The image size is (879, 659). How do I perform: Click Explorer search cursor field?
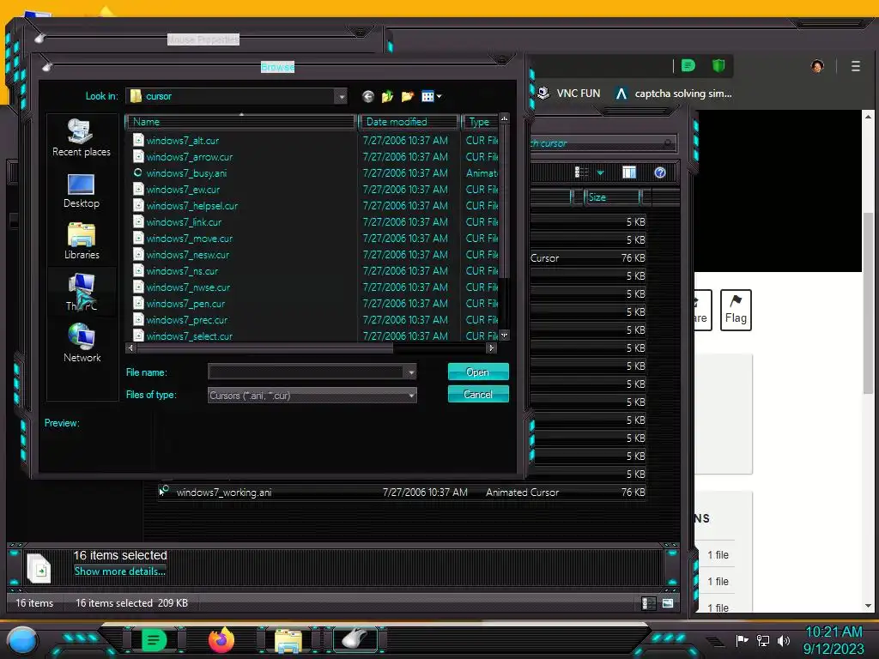[603, 143]
